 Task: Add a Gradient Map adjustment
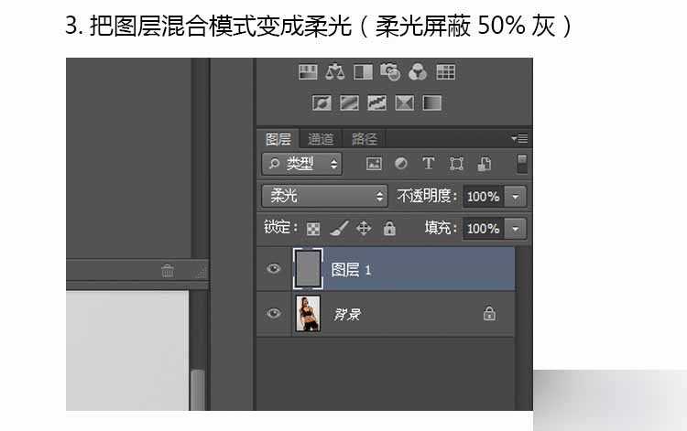click(432, 102)
